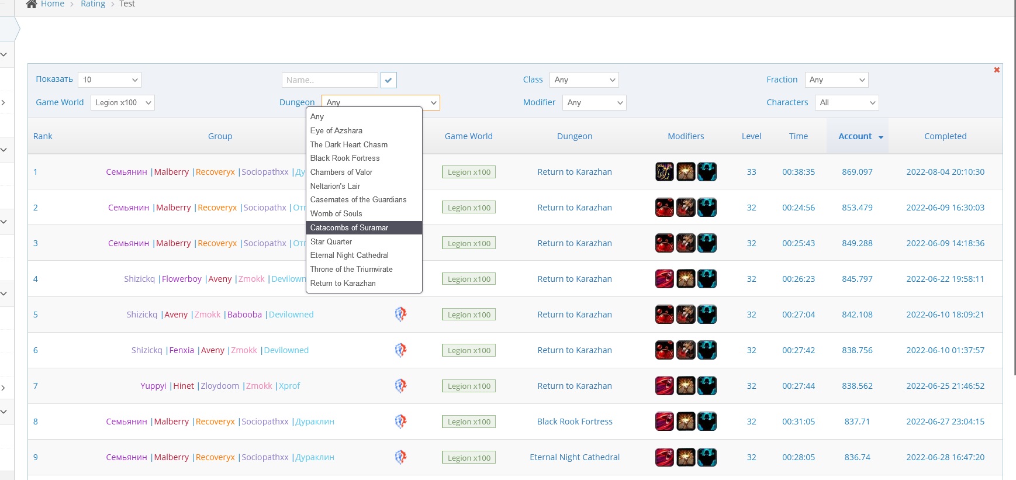The height and width of the screenshot is (480, 1016).
Task: Click the Home icon in the breadcrumb
Action: click(32, 4)
